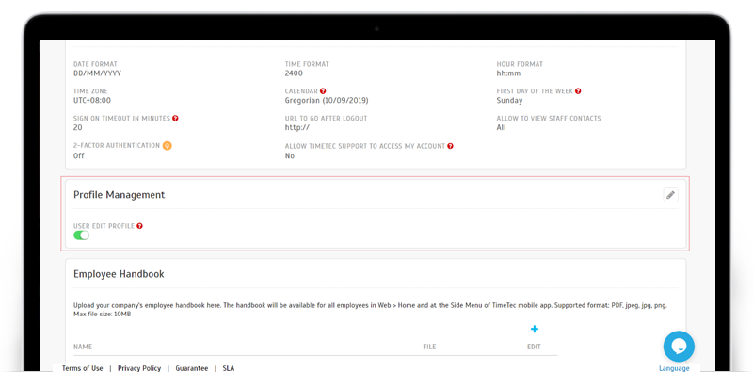Click the help icon beside Calendar
This screenshot has width=753, height=372.
click(323, 90)
